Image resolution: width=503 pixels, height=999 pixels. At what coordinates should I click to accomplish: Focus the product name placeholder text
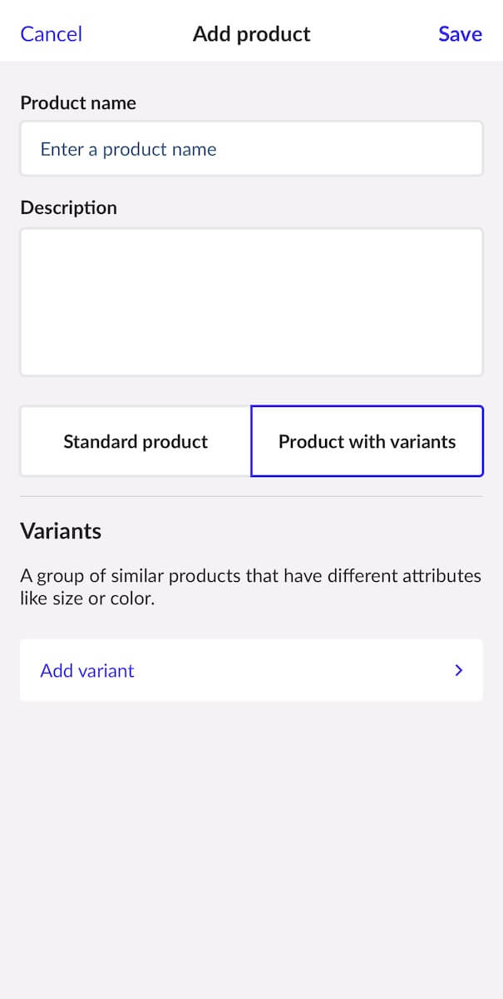click(127, 149)
